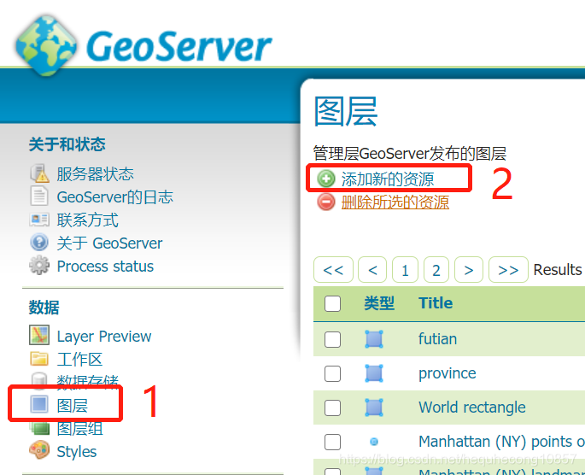Open the Layer Preview page
585x475 pixels.
[104, 337]
